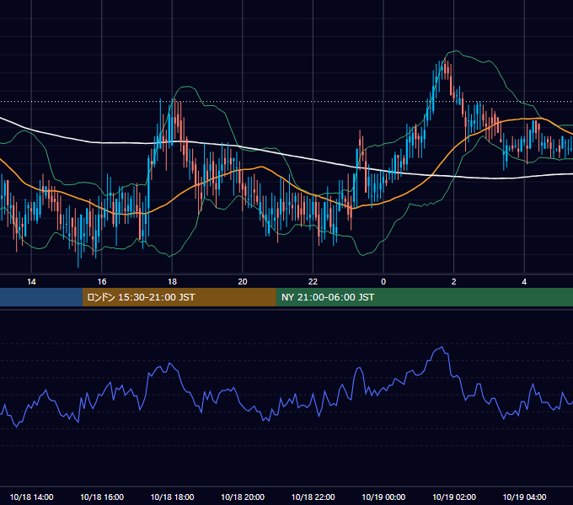Click the 10/18 16:00 time label
Viewport: 573px width, 505px height.
coord(102,497)
